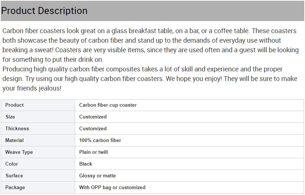Click paragraph starting Carbon fiber coasters look
Screen dimensions: 305x195
(150, 45)
